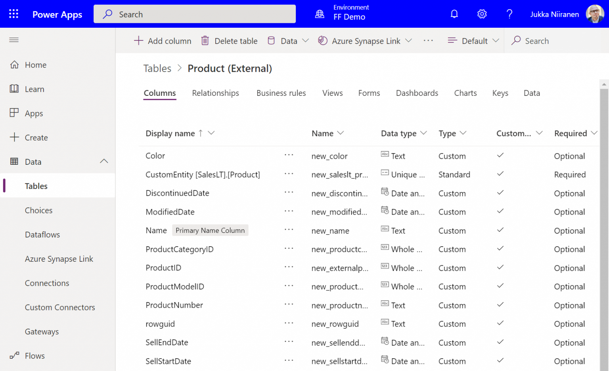Expand the Azure Synapse Link dropdown

[x=409, y=40]
